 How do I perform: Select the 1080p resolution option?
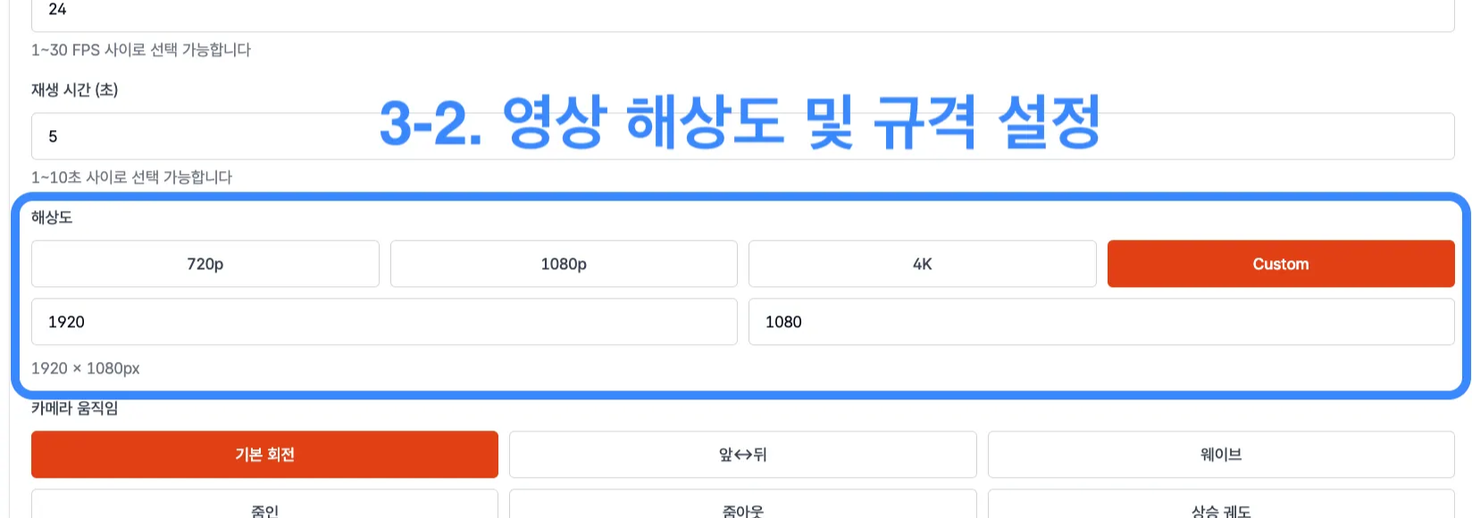(x=564, y=264)
